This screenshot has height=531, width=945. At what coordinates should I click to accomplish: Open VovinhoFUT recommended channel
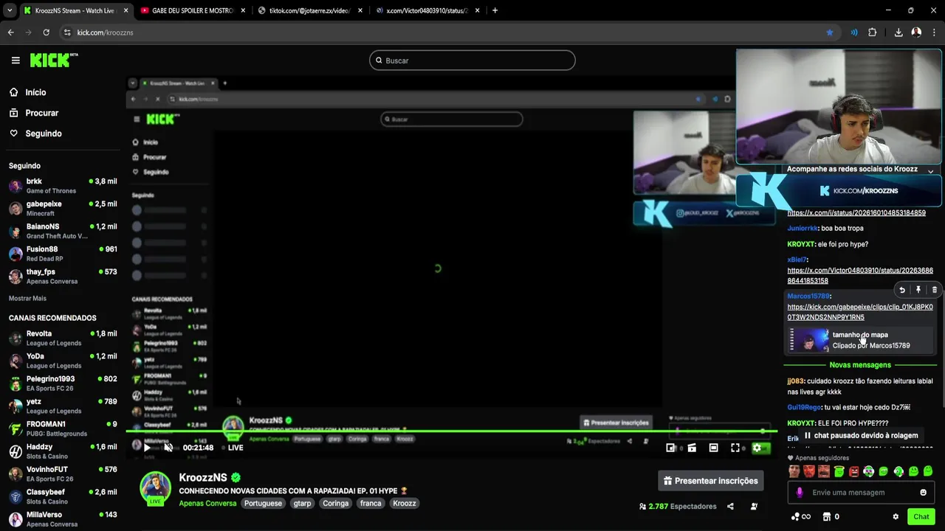63,474
